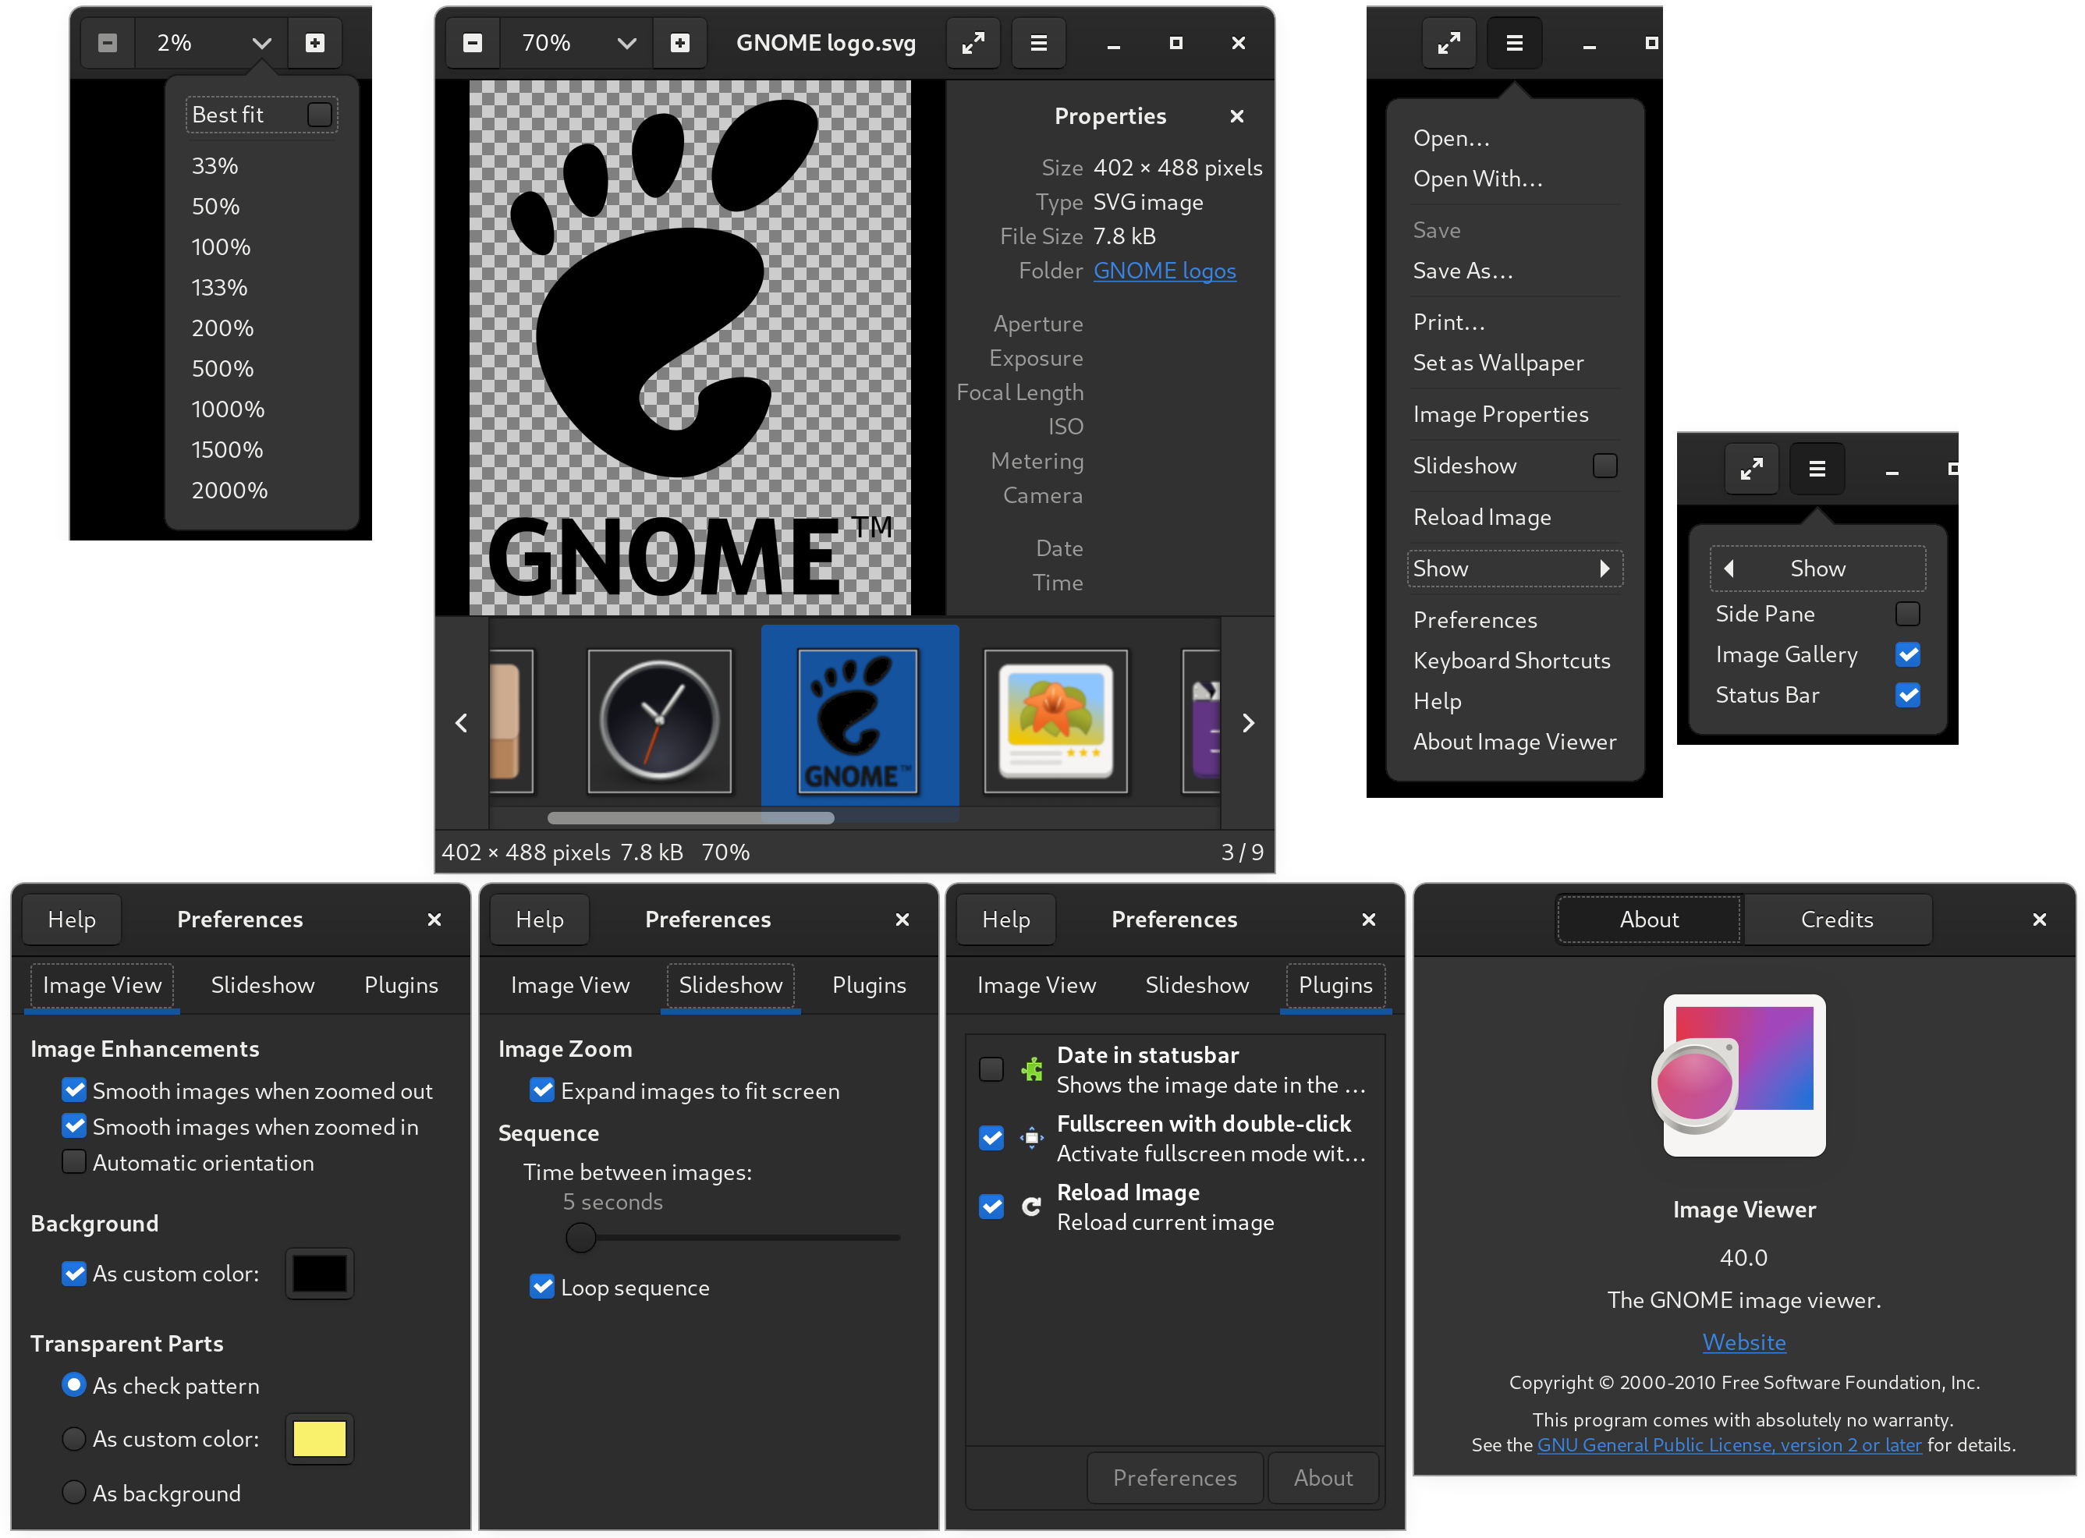Choose 1000% zoom level

(x=228, y=409)
